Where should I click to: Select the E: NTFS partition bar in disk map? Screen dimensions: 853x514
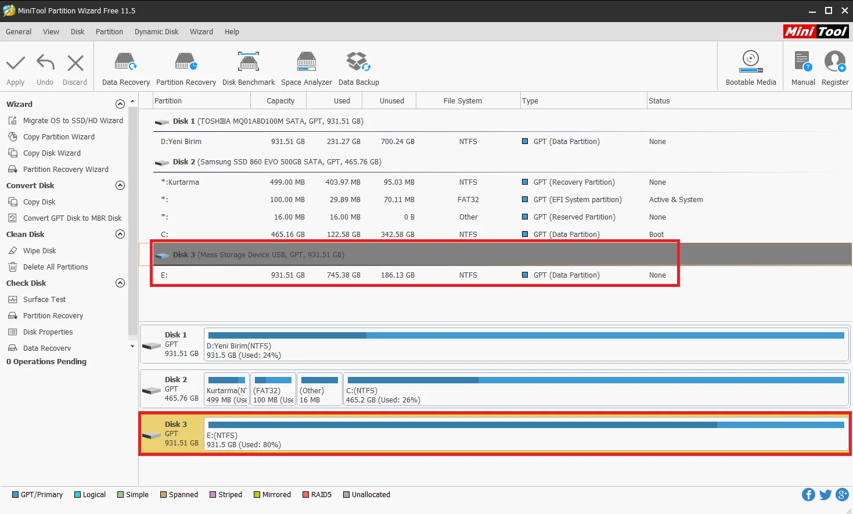(x=526, y=434)
